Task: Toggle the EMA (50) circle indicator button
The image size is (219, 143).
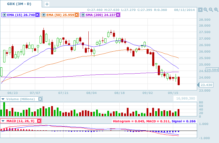Action: tap(44, 15)
